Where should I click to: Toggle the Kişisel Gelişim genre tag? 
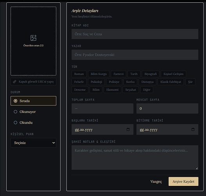(174, 74)
